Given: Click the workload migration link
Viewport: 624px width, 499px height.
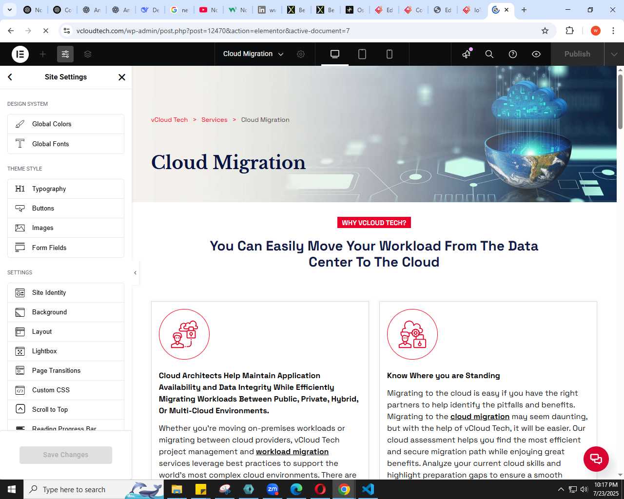Looking at the screenshot, I should pyautogui.click(x=292, y=452).
